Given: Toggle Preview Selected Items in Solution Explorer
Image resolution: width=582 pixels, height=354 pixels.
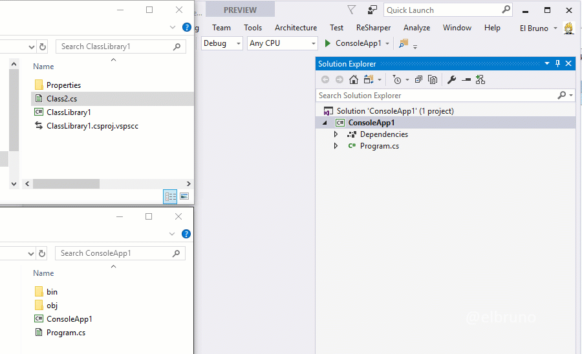Looking at the screenshot, I should (466, 79).
